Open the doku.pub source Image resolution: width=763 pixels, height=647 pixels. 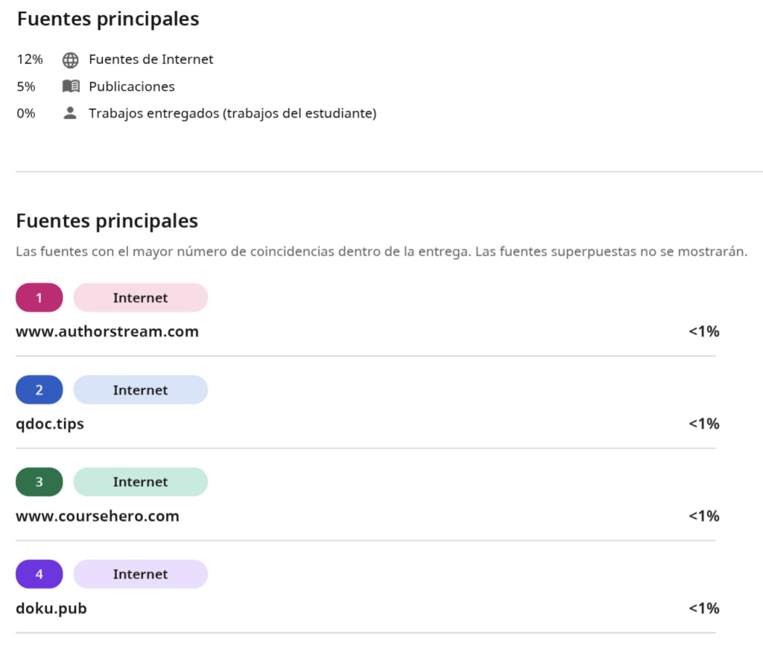tap(51, 608)
